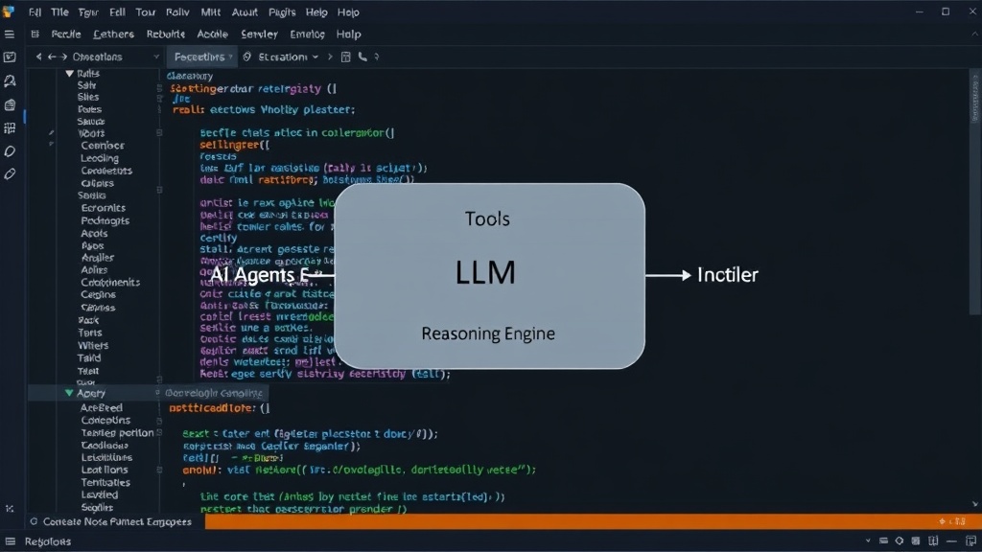Click the Refjolors status bar button
The width and height of the screenshot is (982, 552).
pos(48,541)
